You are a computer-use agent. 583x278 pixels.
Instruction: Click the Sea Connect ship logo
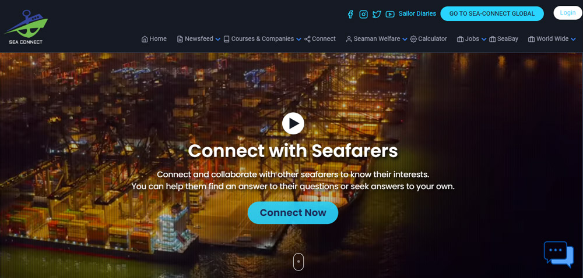[x=26, y=27]
